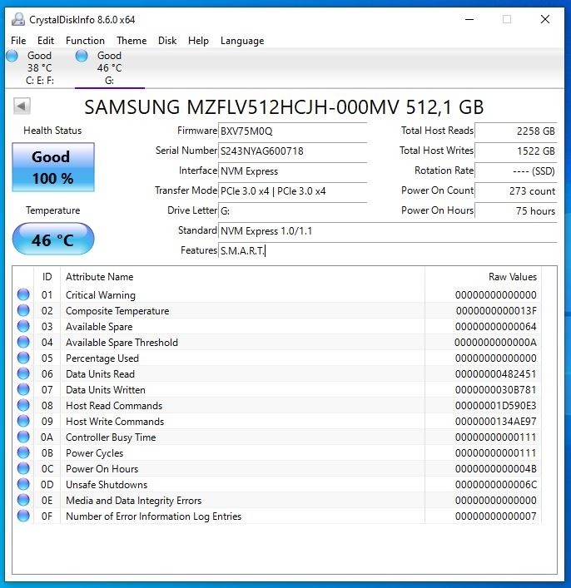Click the status icon for Unsafe Shutdowns row
Screen dimensions: 571x588
coord(23,484)
